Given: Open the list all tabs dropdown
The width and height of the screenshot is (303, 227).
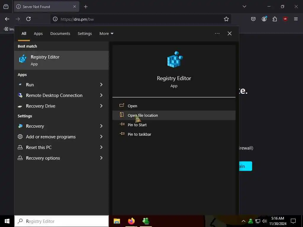Looking at the screenshot, I should pos(244,7).
